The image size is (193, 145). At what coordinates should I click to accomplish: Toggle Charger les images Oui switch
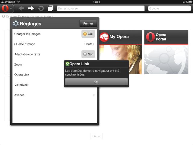point(88,34)
